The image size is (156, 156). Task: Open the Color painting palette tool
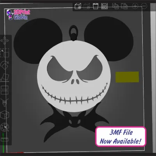[5, 127]
